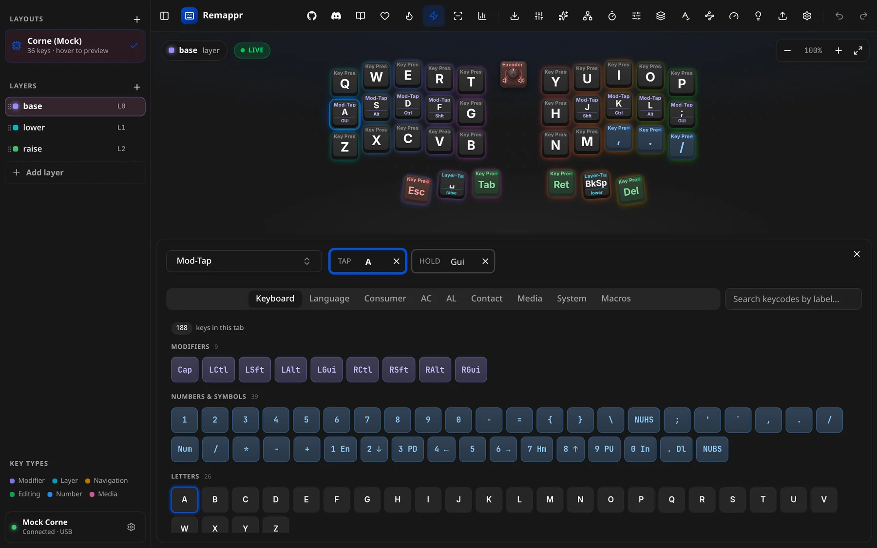Screen dimensions: 877x548
Task: Toggle the green LIVE badge
Action: (x=252, y=50)
